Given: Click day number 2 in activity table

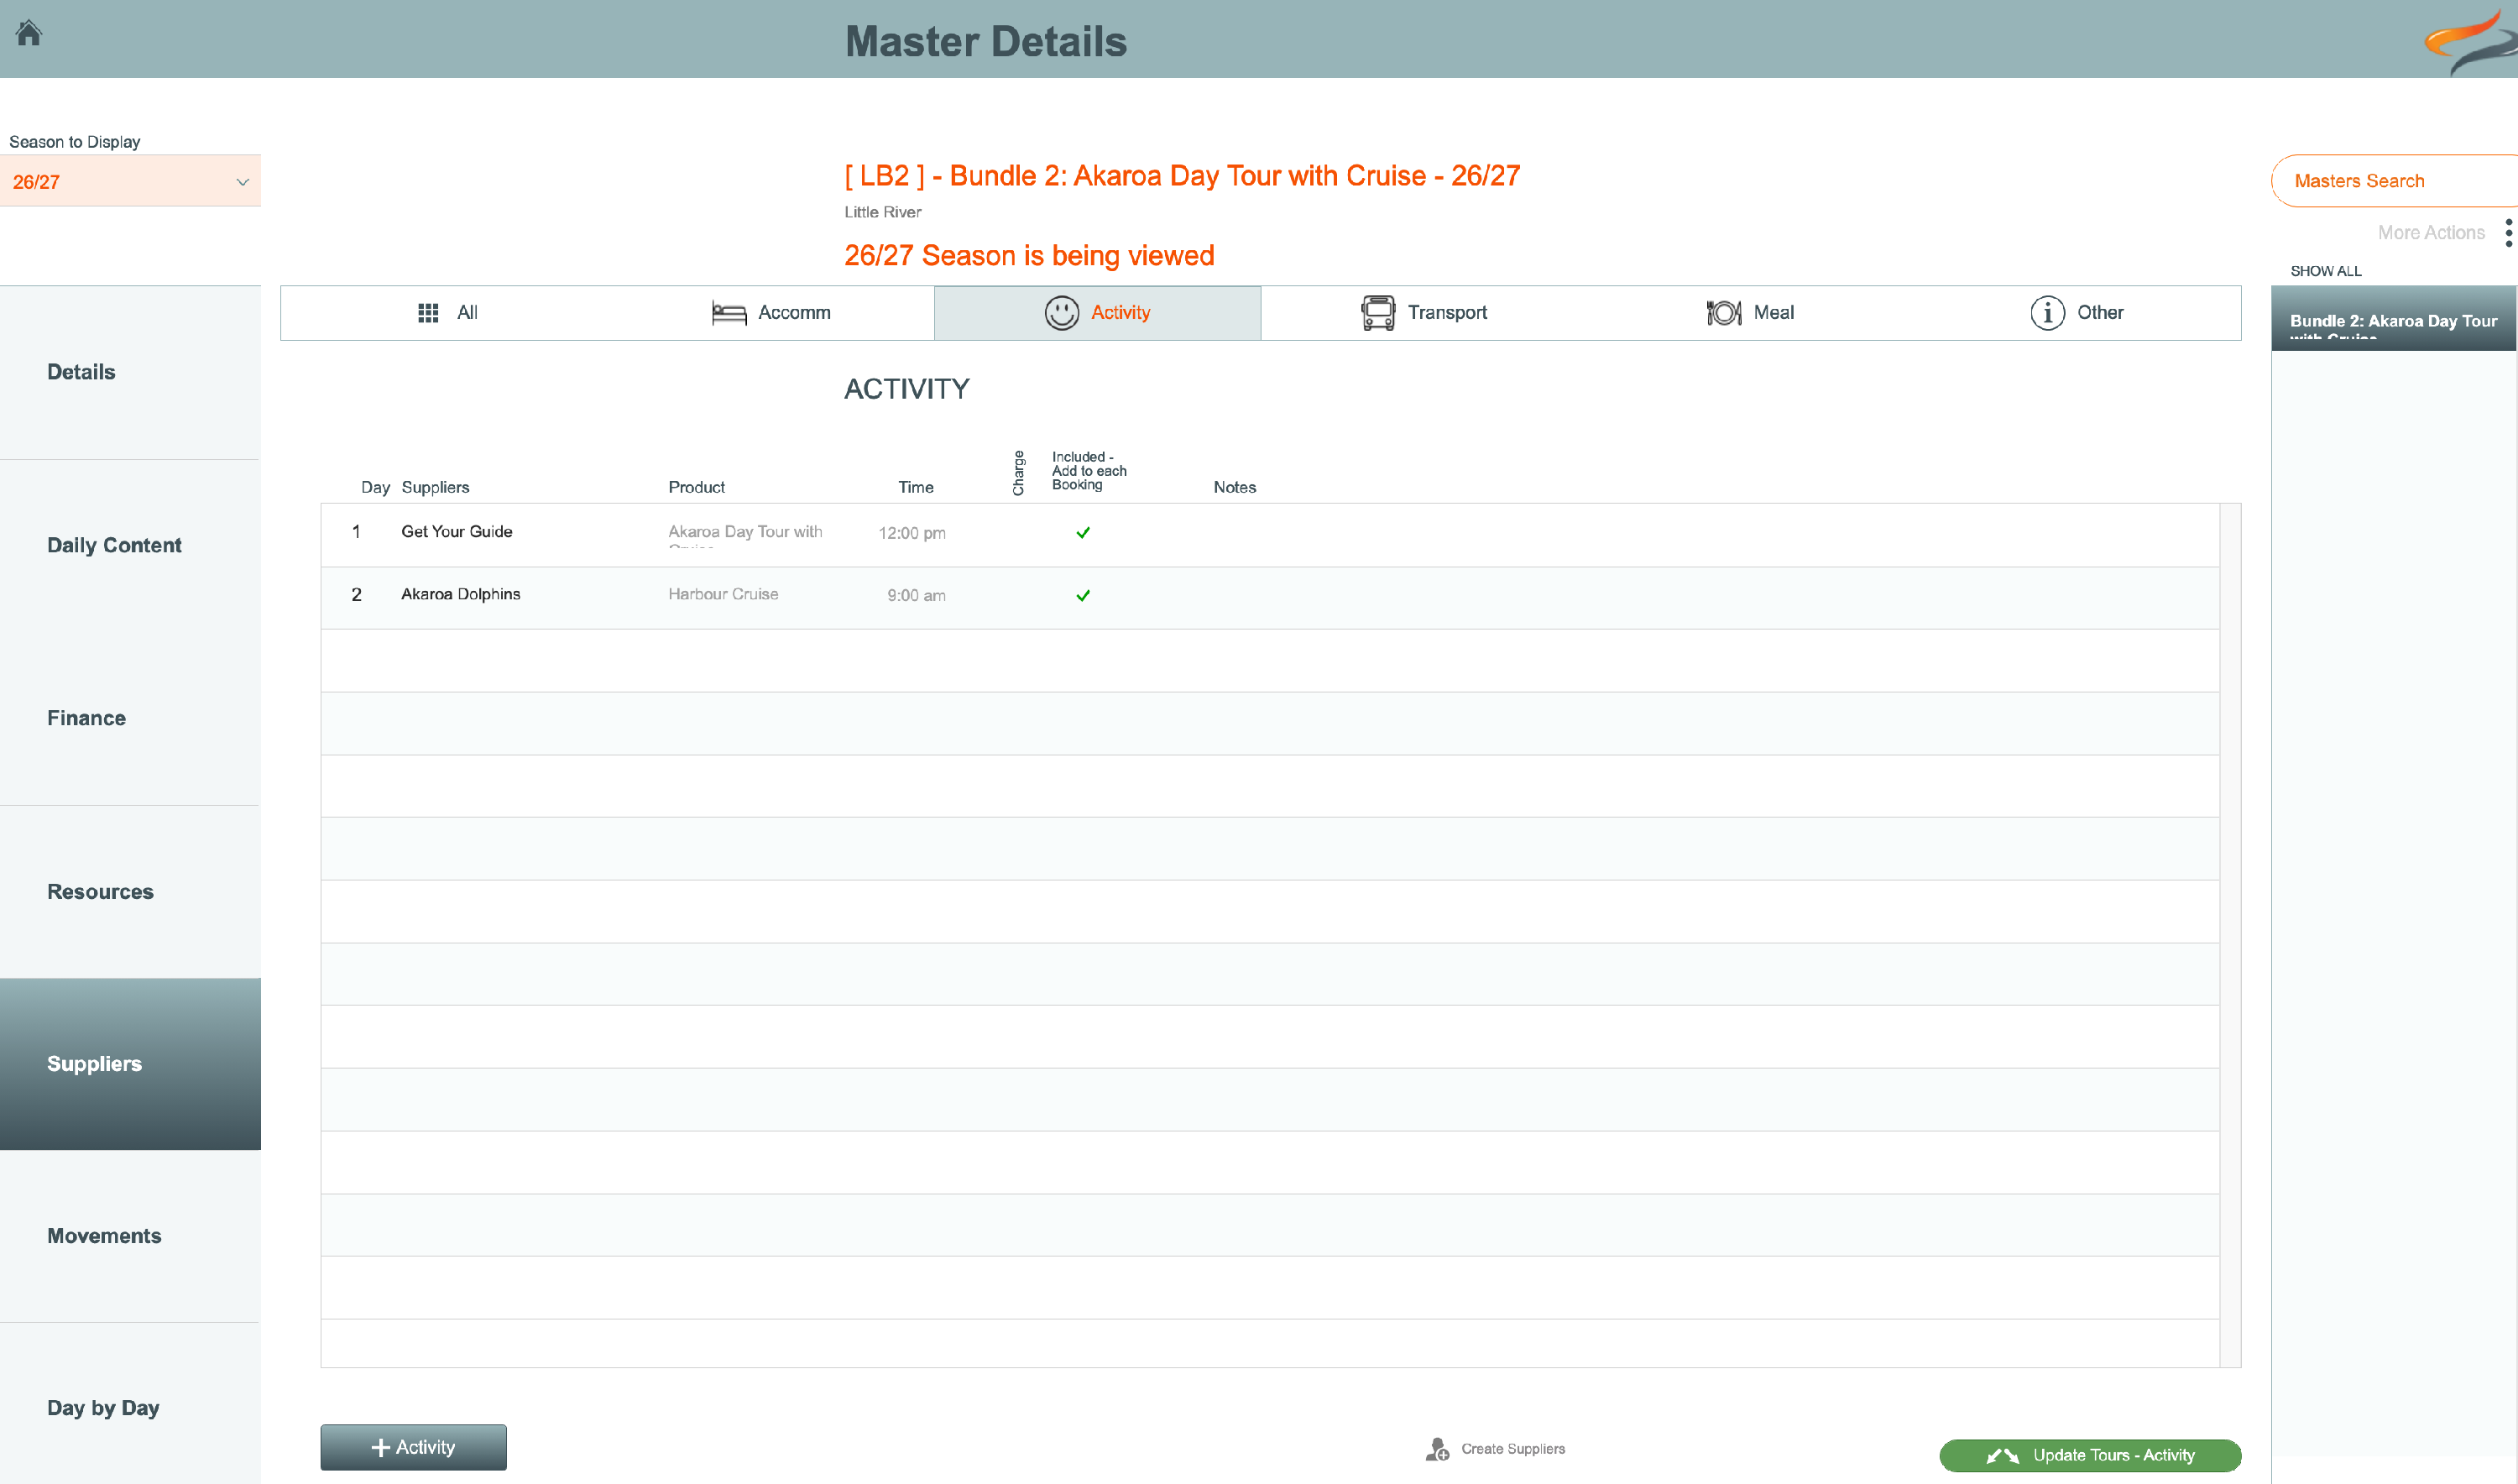Looking at the screenshot, I should click(x=356, y=594).
